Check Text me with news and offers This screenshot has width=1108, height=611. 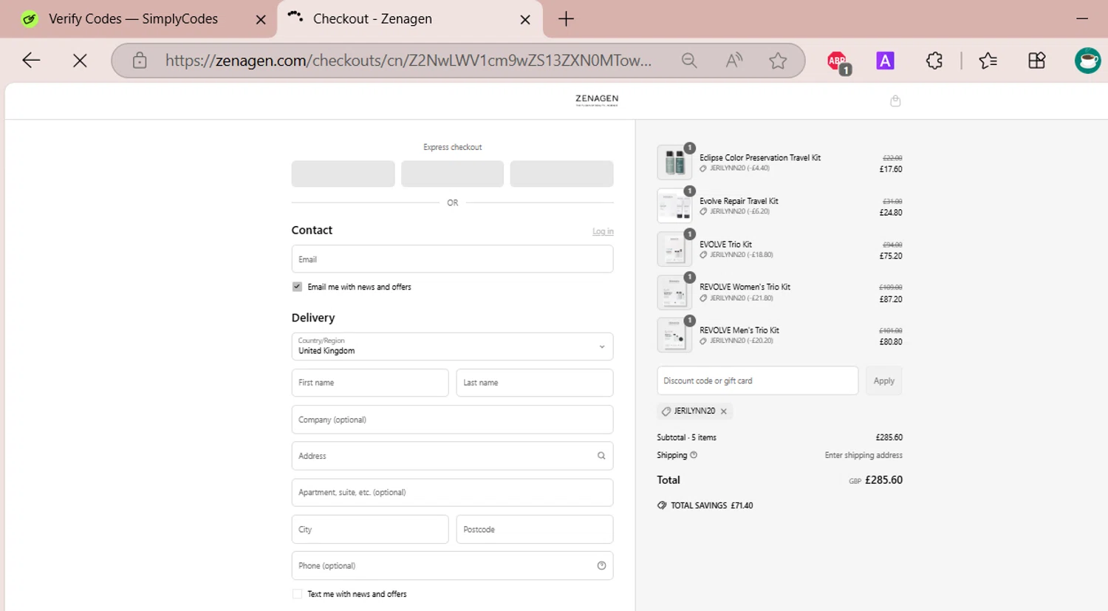tap(297, 594)
